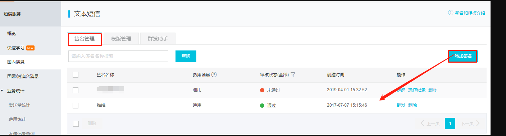Tick the checkbox for the 未通过 row
The width and height of the screenshot is (506, 136).
point(76,90)
